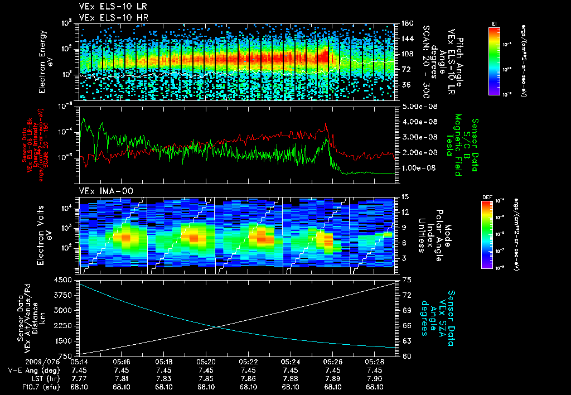
Task: Click the LST value 7.90
Action: [x=375, y=379]
